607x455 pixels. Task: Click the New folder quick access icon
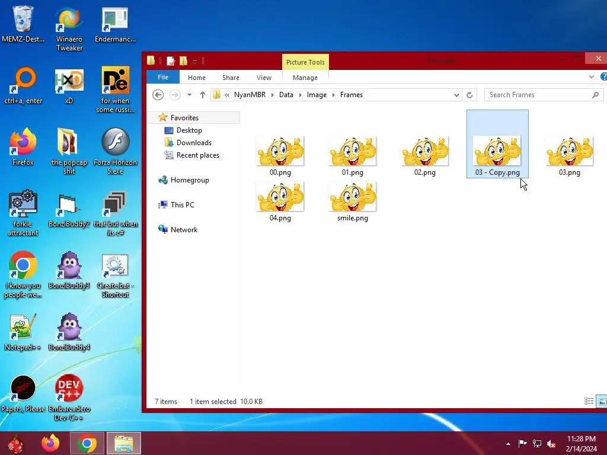tap(184, 61)
